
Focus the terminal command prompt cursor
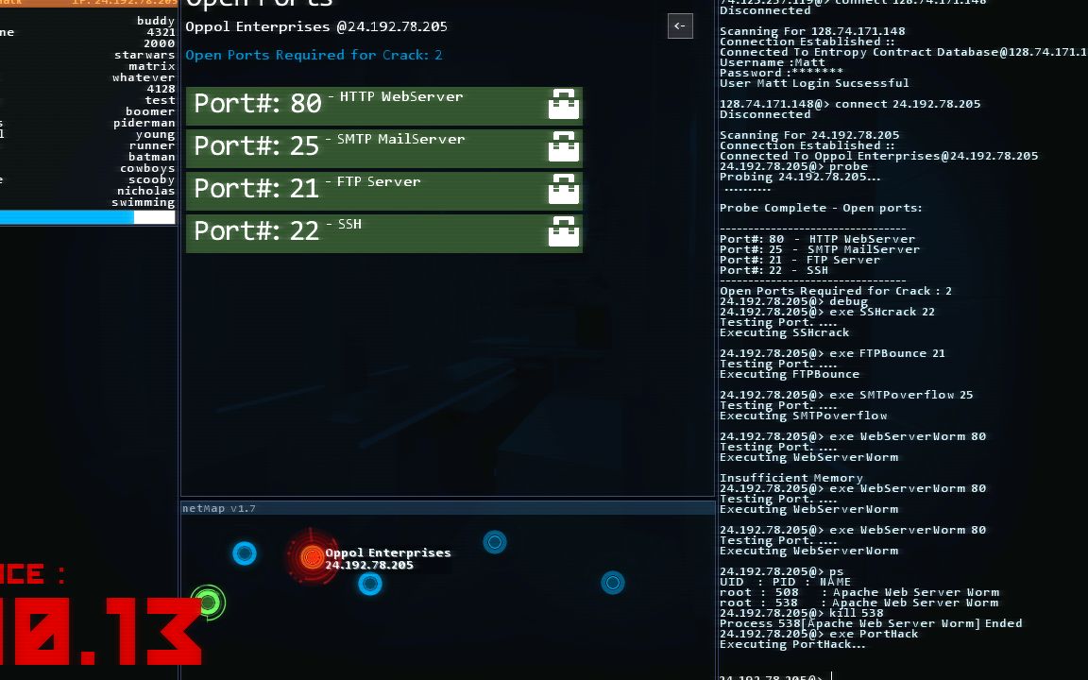pyautogui.click(x=831, y=676)
